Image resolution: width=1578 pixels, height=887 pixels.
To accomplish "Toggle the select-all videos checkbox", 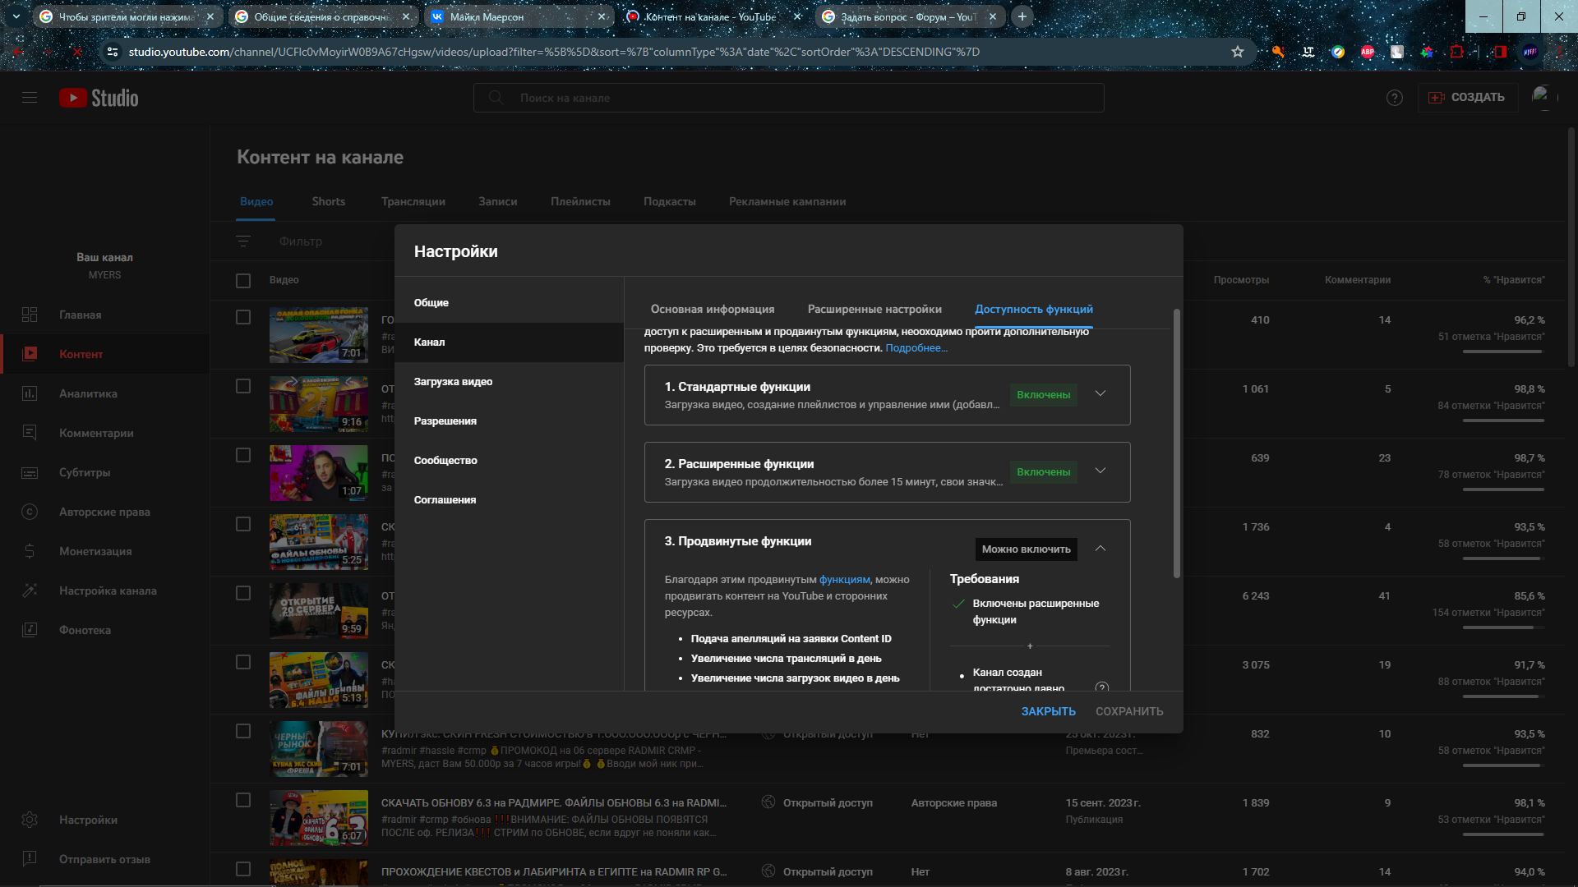I will coord(243,281).
